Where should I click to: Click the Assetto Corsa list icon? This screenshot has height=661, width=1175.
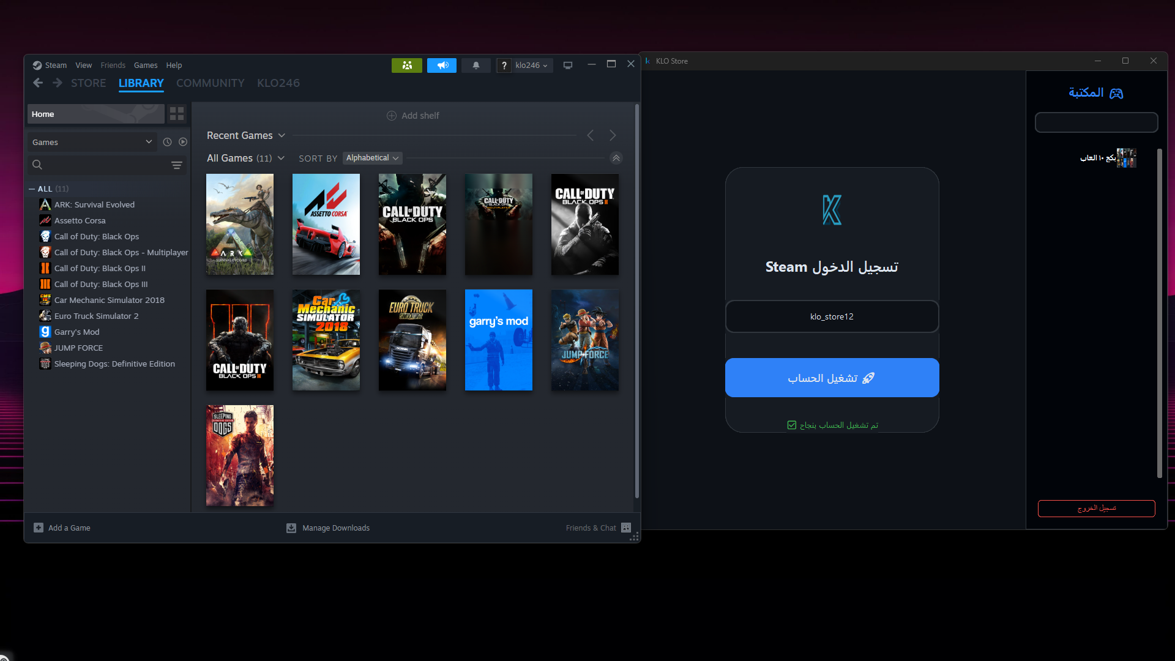pyautogui.click(x=45, y=220)
